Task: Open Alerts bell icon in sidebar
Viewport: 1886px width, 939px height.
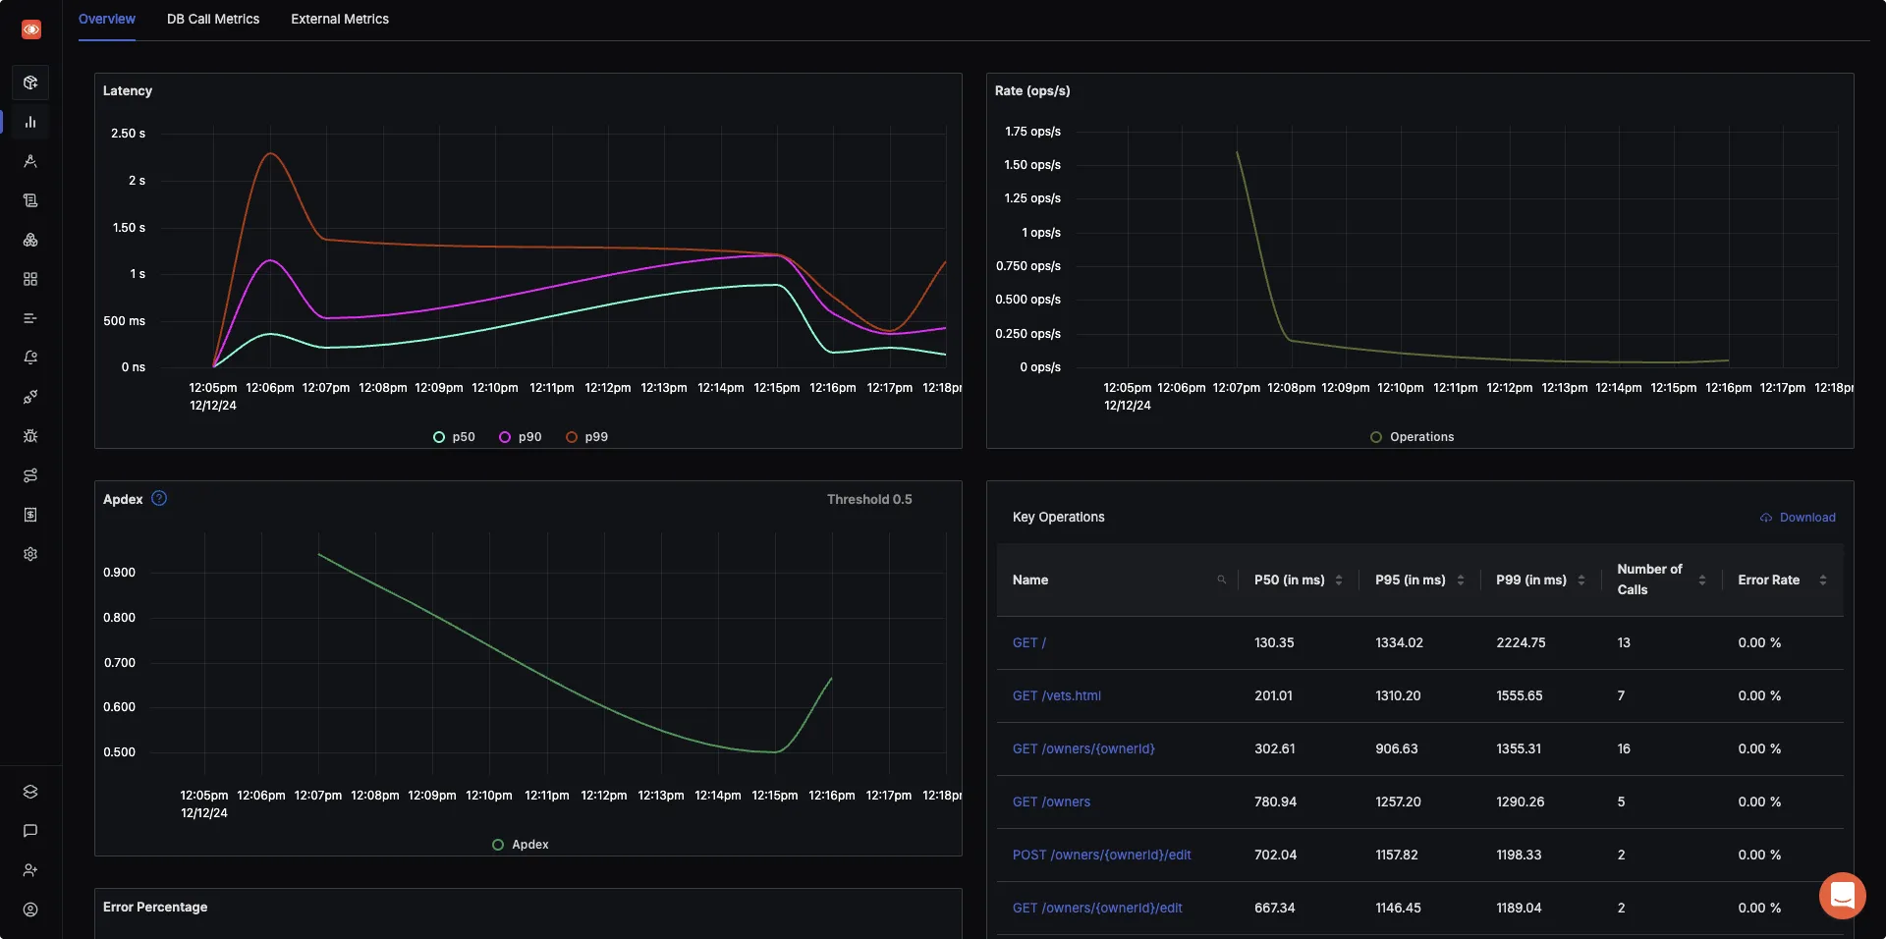Action: click(x=30, y=358)
